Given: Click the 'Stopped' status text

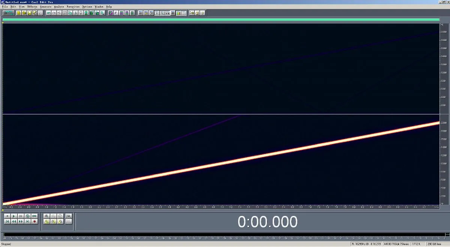Looking at the screenshot, I should (x=6, y=244).
